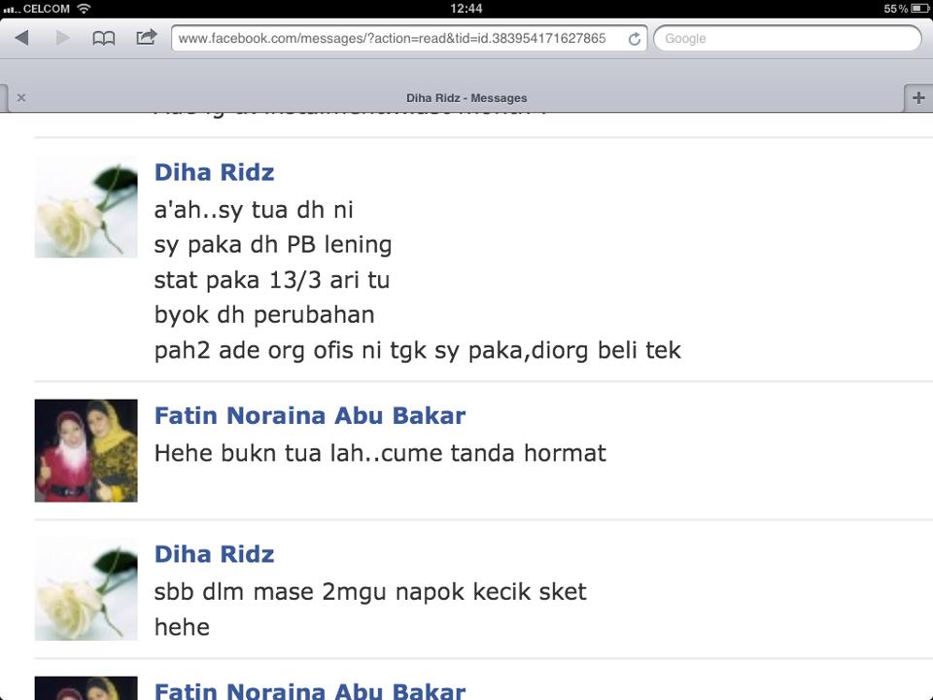
Task: Open bottom Fatin Noraina Abu Bakar link
Action: (310, 691)
